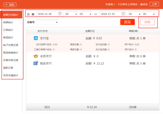Image resolution: width=163 pixels, height=114 pixels.
Task: Select the 收银方式统计 sidebar tab
Action: 11,15
